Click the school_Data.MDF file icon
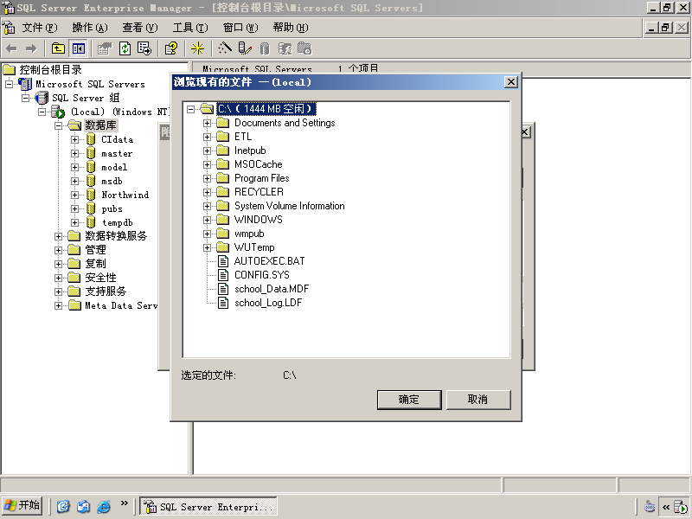This screenshot has width=692, height=519. [x=223, y=289]
